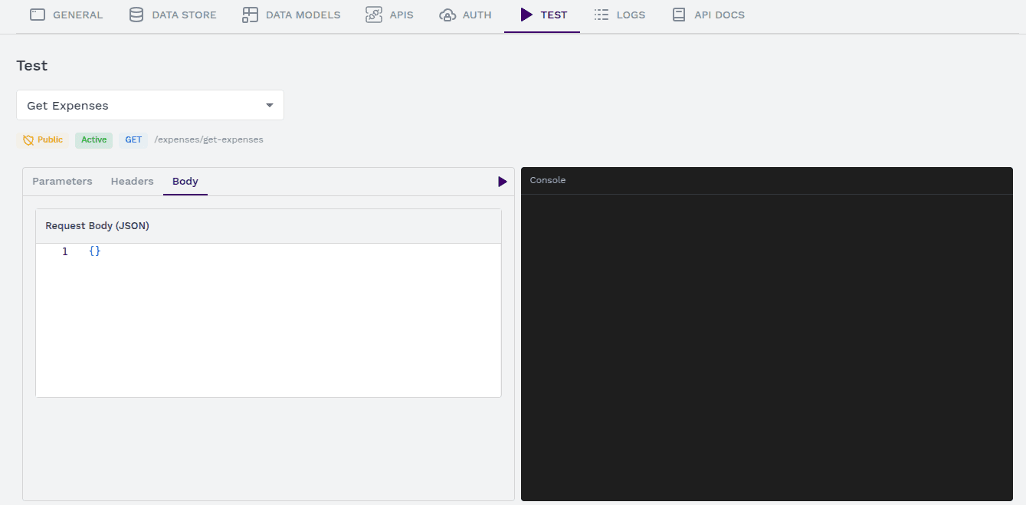Open the Headers tab
This screenshot has height=505, width=1026.
(x=132, y=181)
